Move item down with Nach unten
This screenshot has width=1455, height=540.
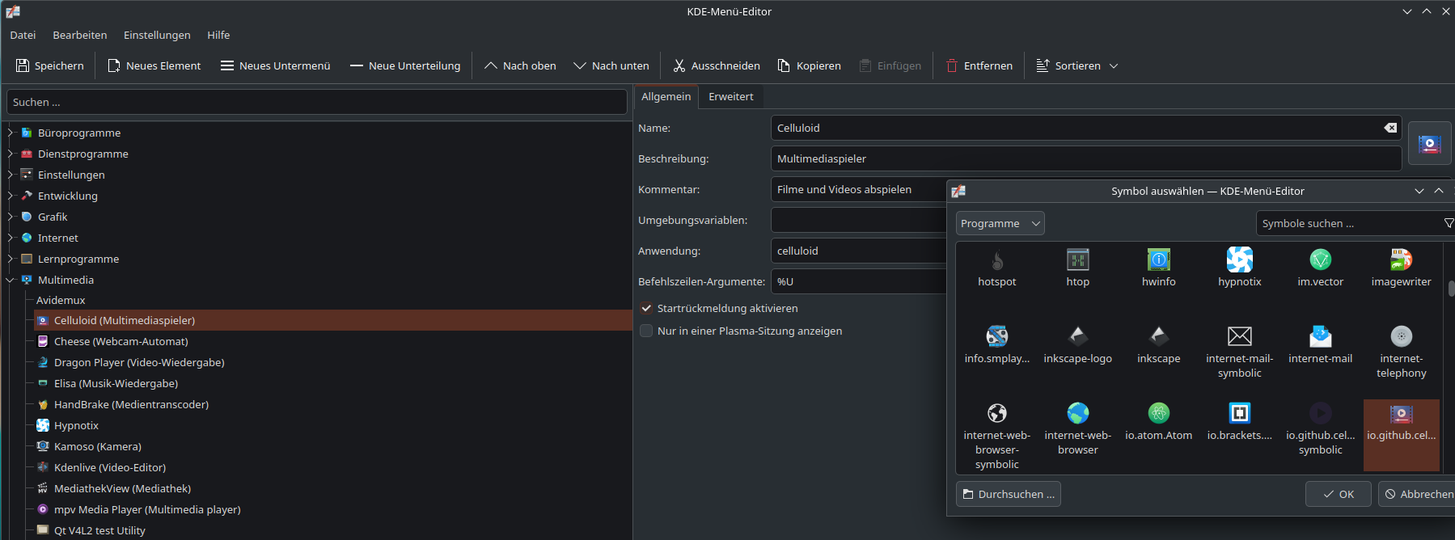[x=611, y=65]
